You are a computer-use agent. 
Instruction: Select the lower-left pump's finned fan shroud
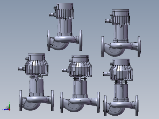click(x=37, y=68)
